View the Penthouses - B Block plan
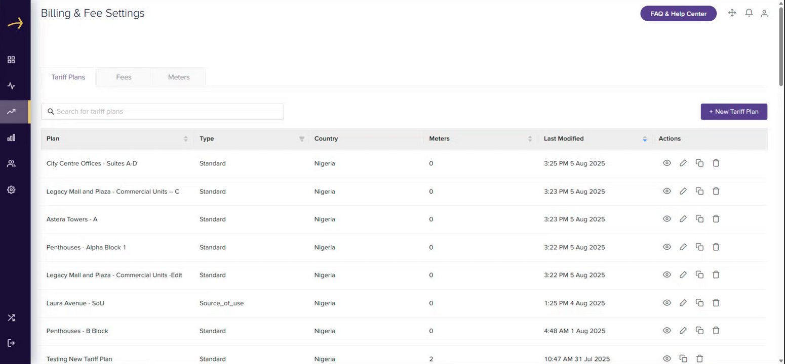 [x=667, y=331]
